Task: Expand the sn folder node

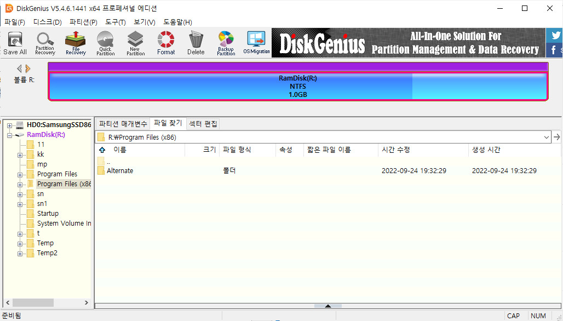Action: pos(20,194)
